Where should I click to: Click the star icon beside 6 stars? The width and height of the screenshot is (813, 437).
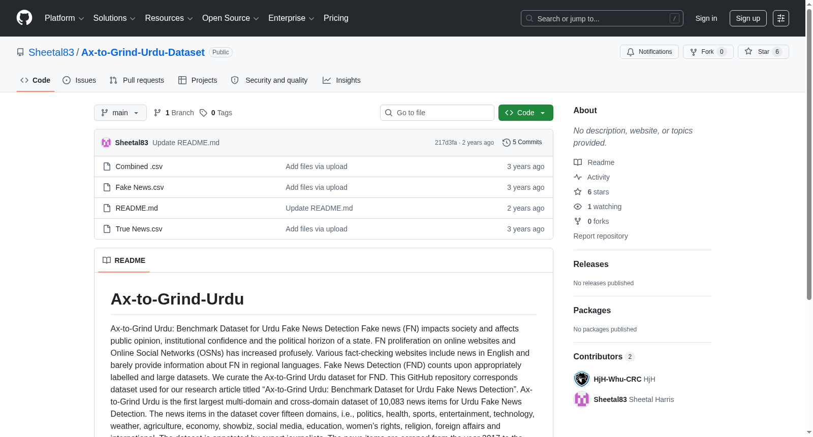pyautogui.click(x=578, y=192)
